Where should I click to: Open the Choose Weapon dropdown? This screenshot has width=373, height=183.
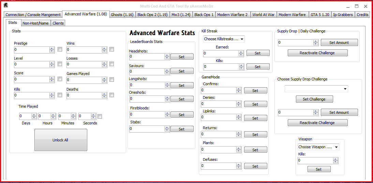(x=318, y=147)
